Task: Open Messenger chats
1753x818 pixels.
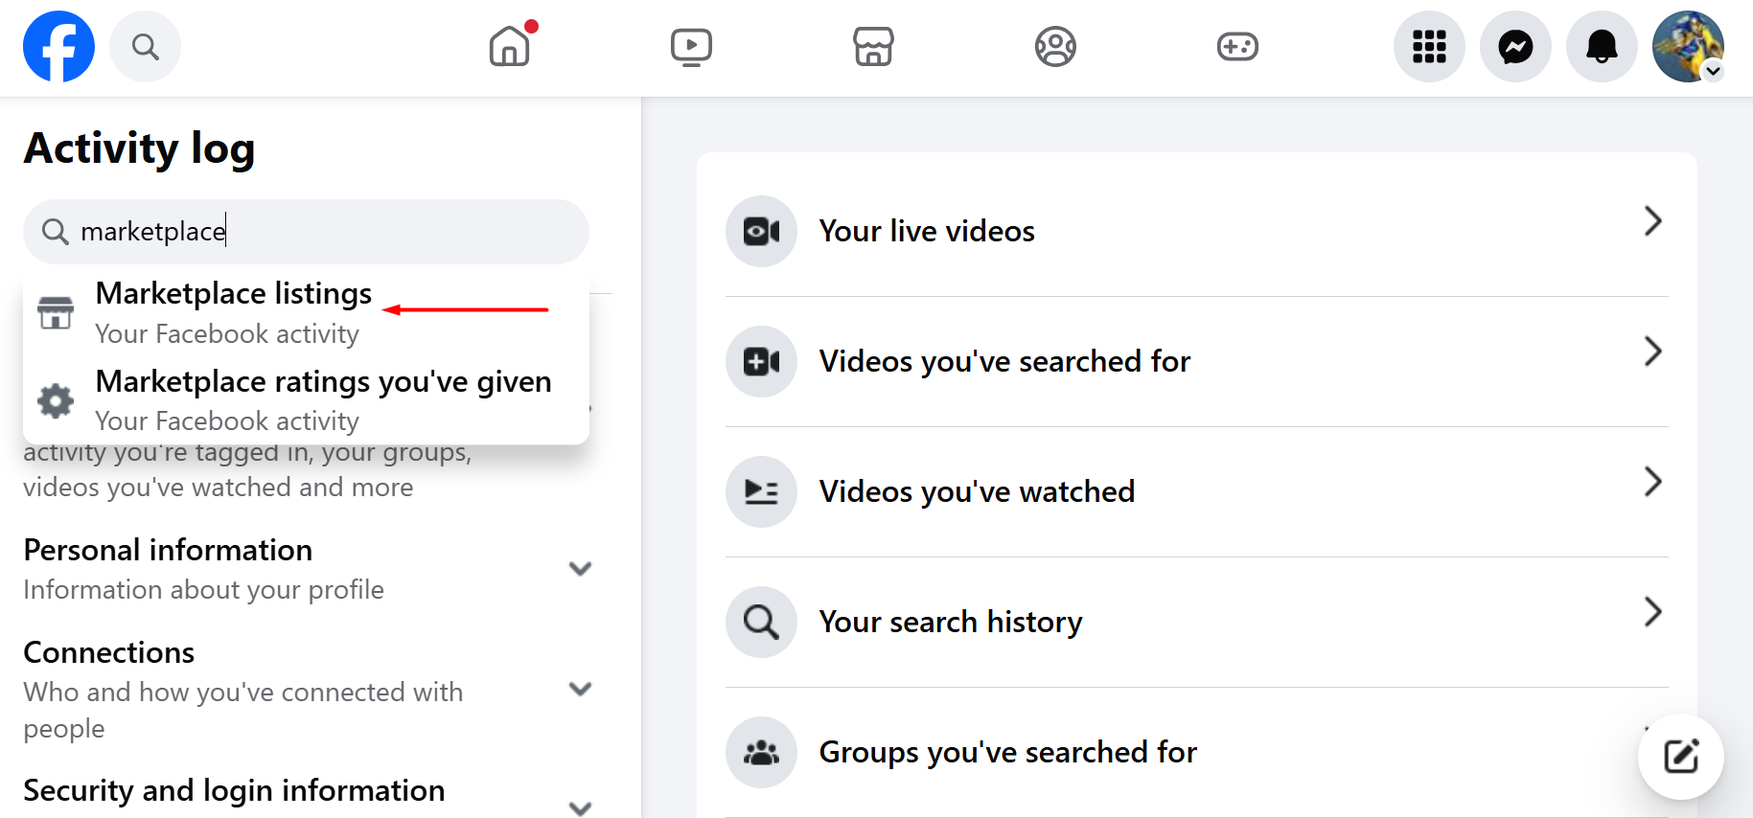Action: (x=1515, y=46)
